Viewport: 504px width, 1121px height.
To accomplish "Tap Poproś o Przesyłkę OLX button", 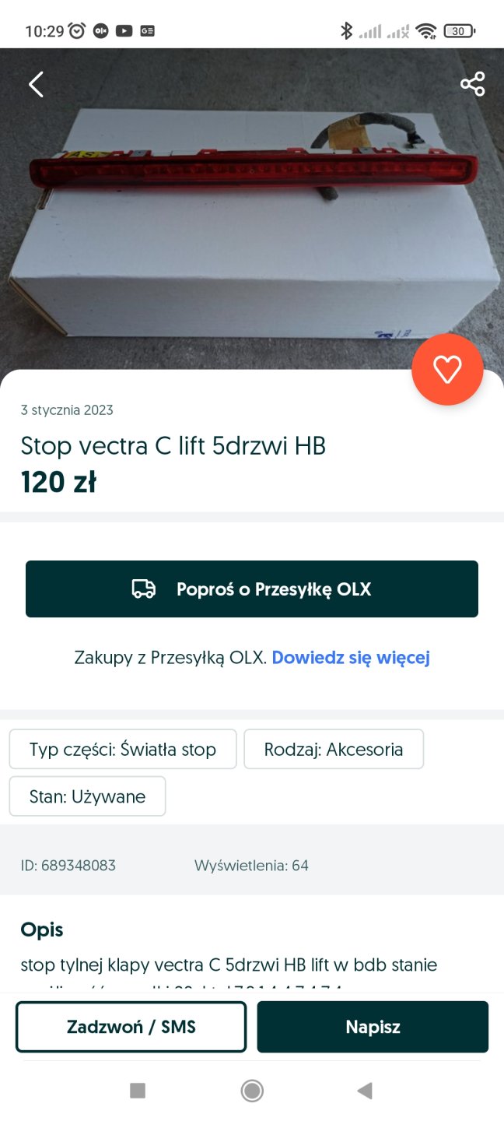I will pyautogui.click(x=252, y=589).
